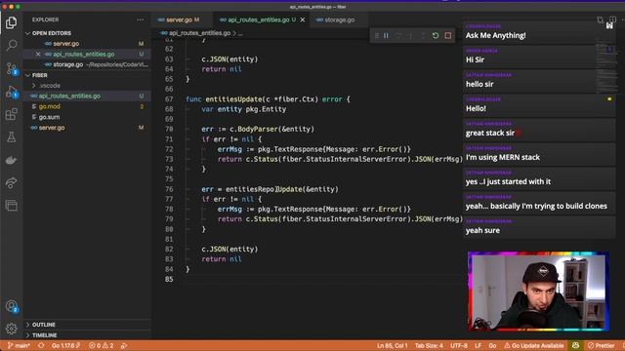Image resolution: width=625 pixels, height=351 pixels.
Task: Click the debug Step Into icon
Action: coord(411,36)
